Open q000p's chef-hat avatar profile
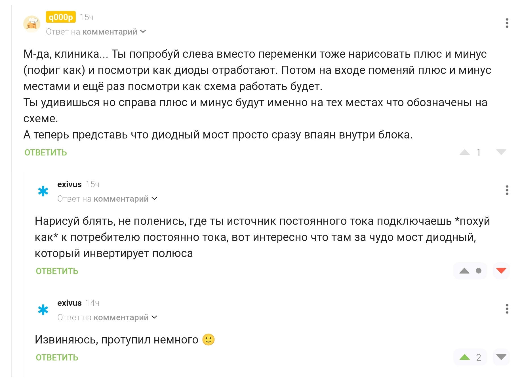 pos(32,24)
